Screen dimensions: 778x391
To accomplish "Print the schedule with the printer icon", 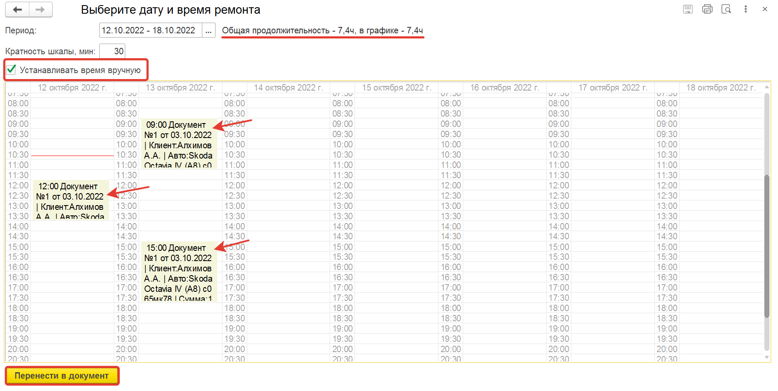I will pyautogui.click(x=707, y=9).
